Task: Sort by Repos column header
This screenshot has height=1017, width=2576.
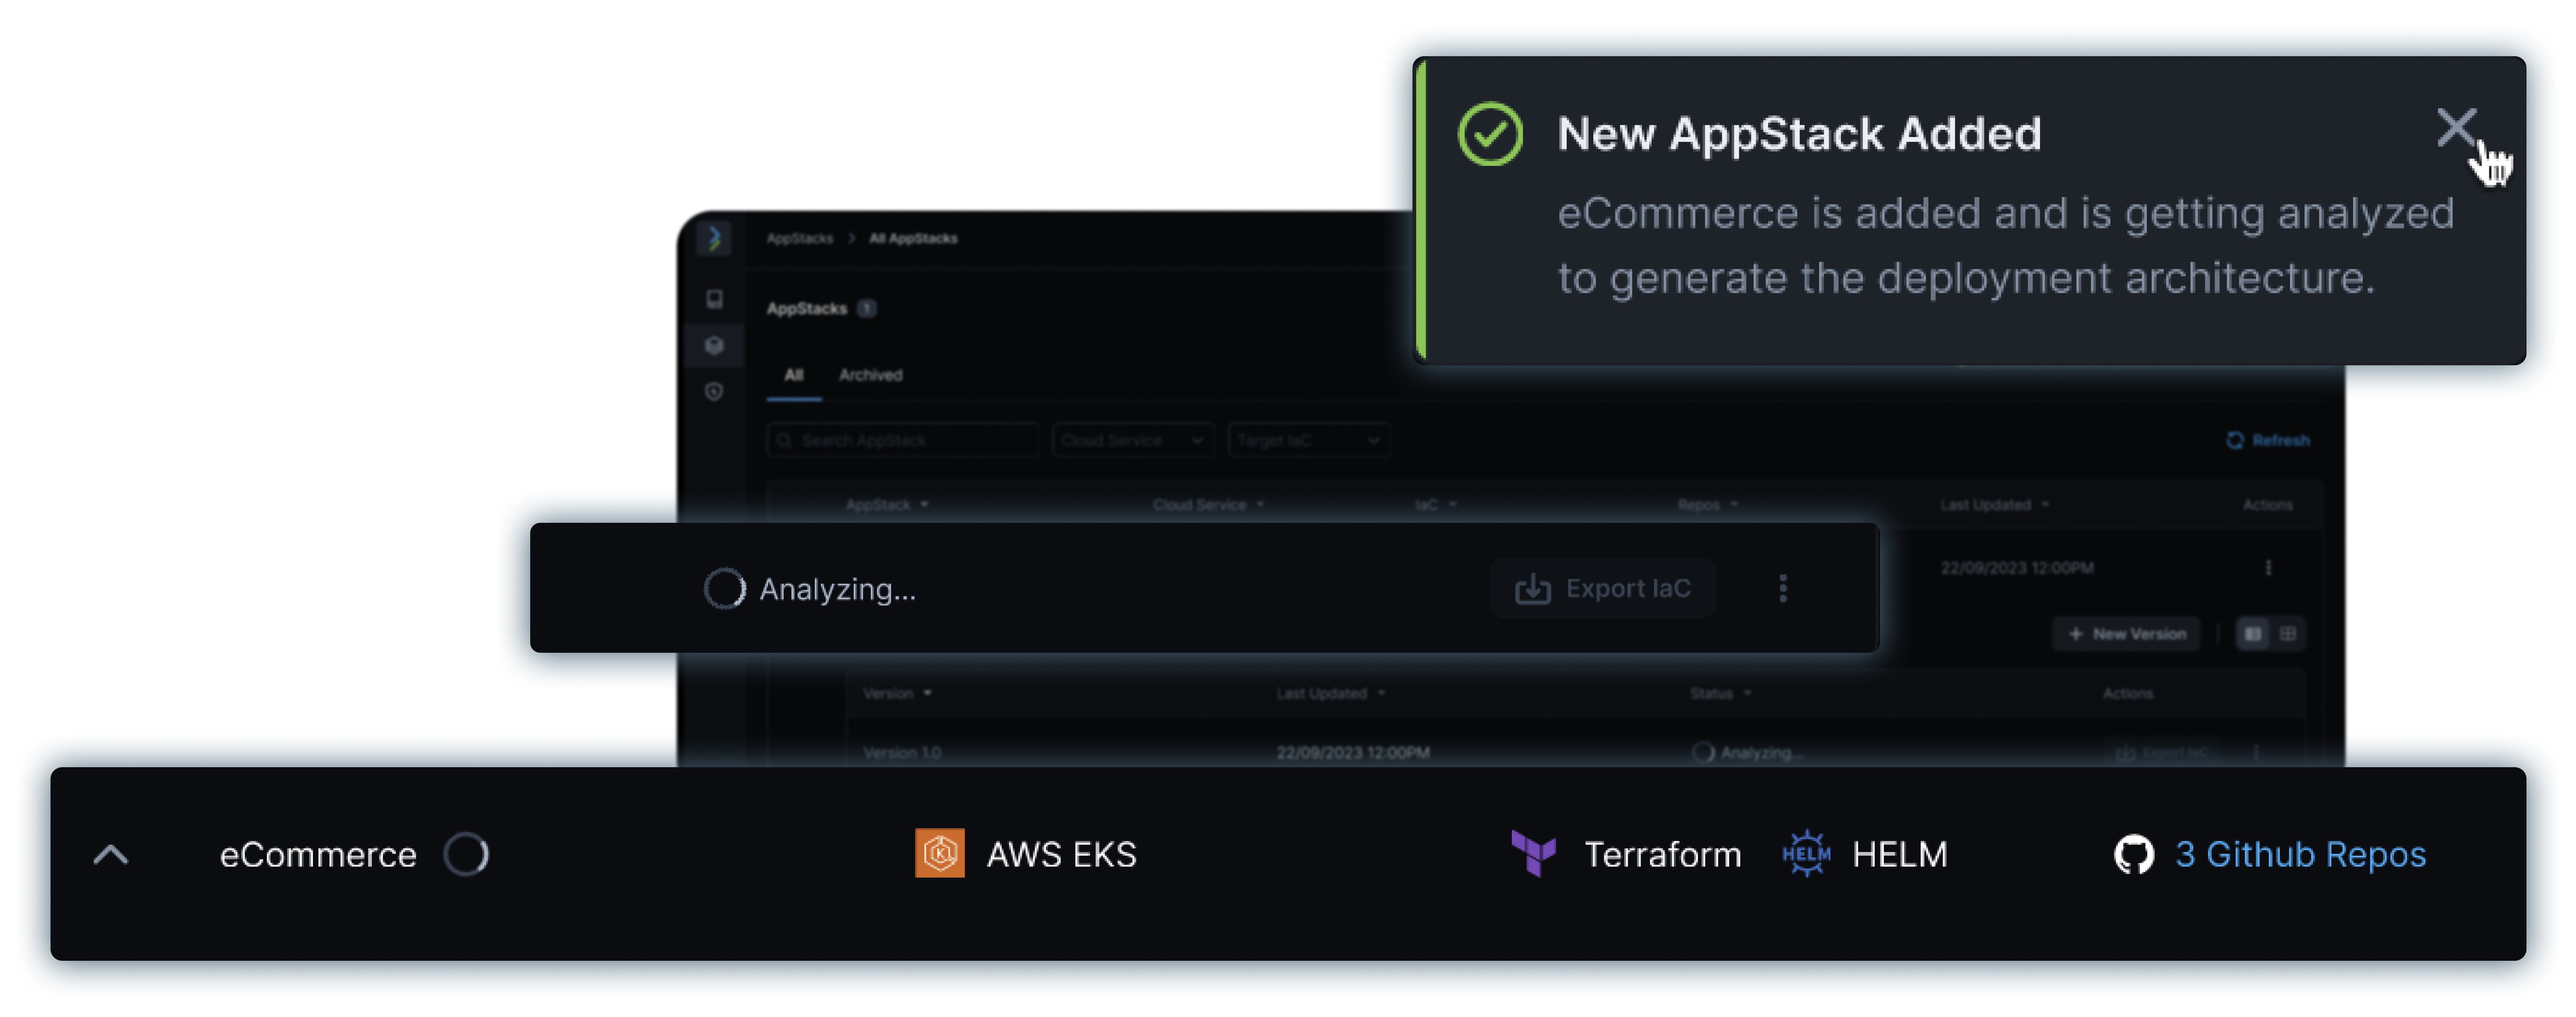Action: 1708,506
